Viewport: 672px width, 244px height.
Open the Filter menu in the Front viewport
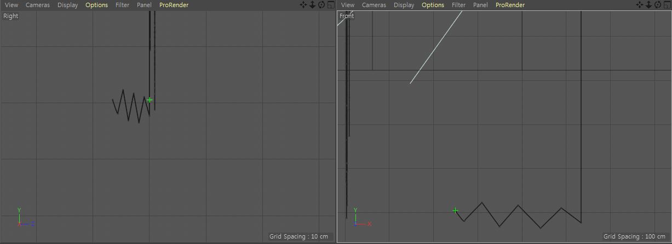pyautogui.click(x=459, y=5)
